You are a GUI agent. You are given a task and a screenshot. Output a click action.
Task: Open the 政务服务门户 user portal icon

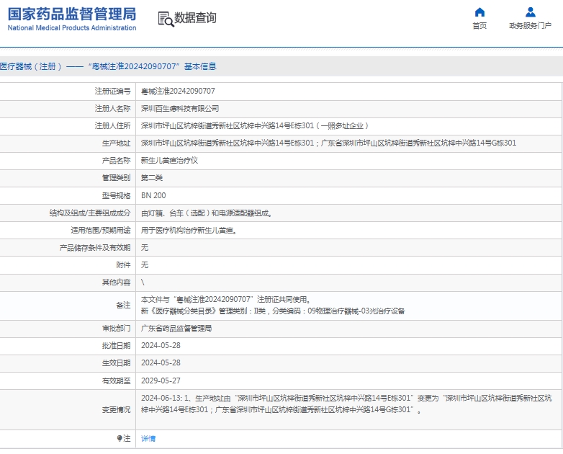531,12
